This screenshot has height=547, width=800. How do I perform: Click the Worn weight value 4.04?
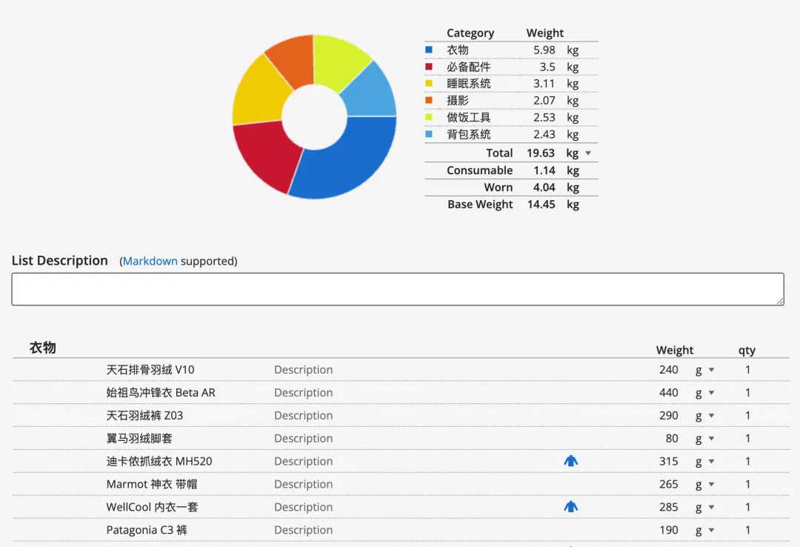pos(544,188)
